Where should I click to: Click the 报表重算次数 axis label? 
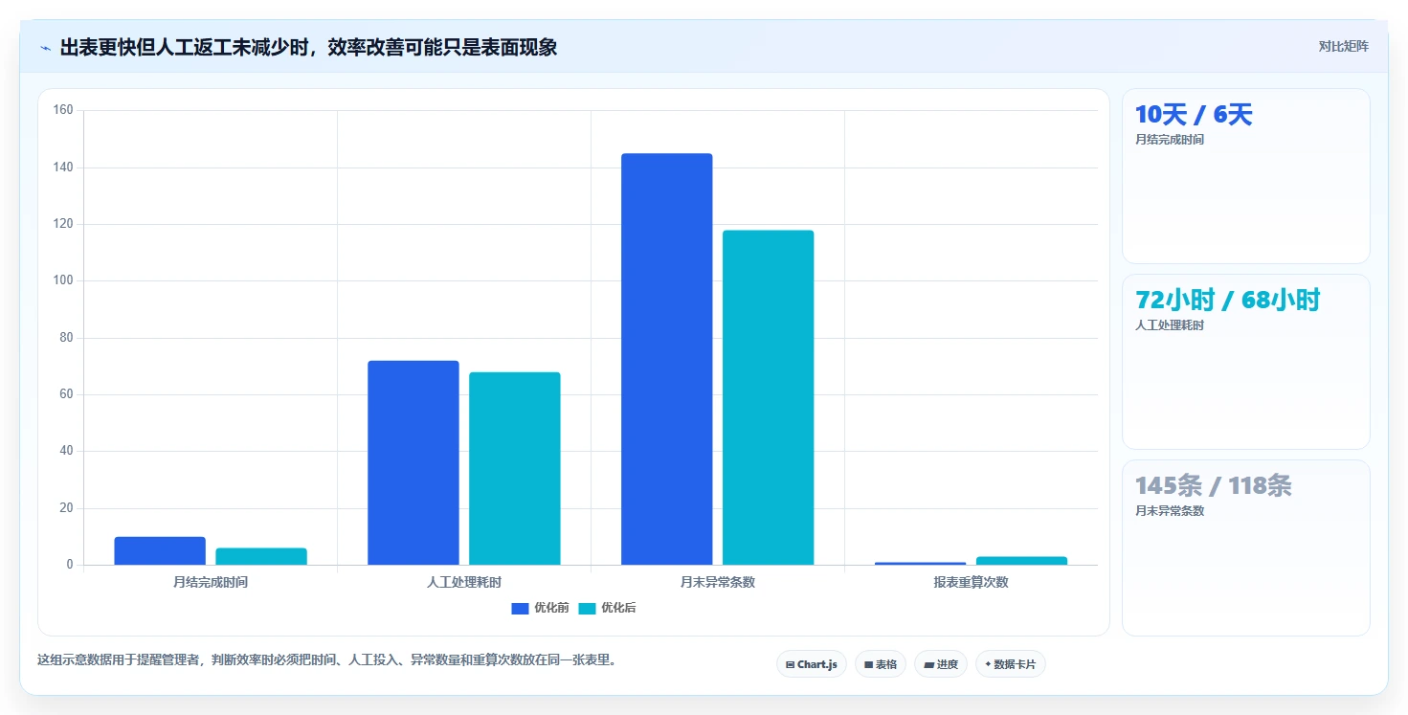(x=971, y=582)
